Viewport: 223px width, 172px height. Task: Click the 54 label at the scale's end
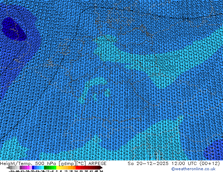coord(101,171)
